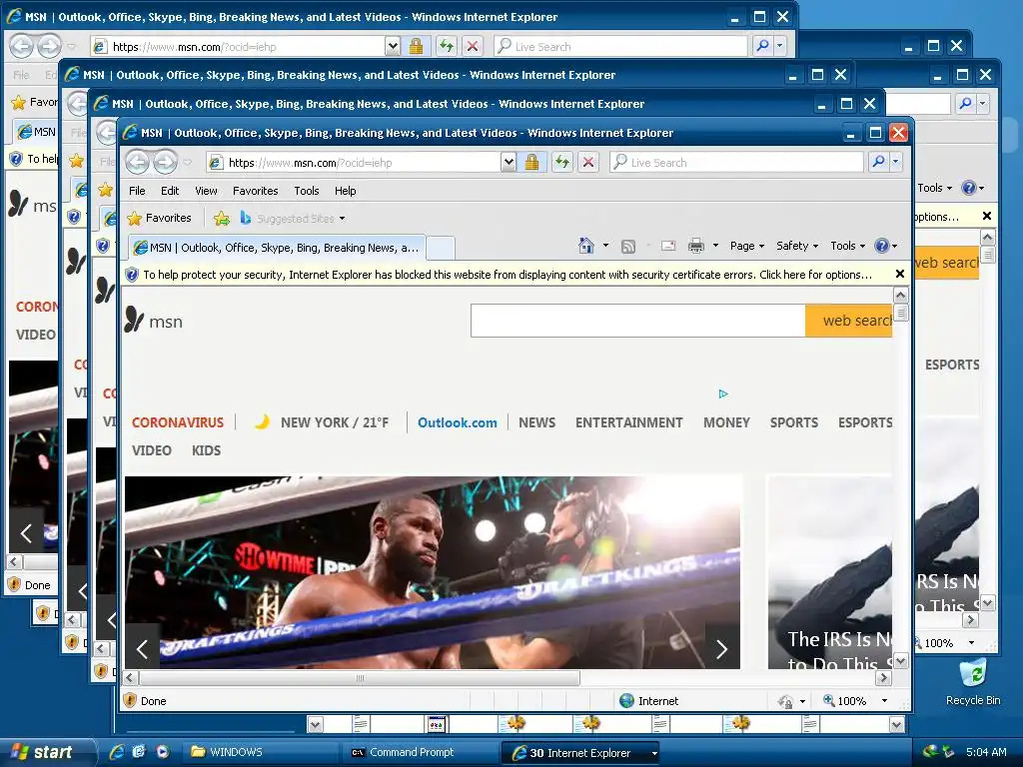Click the Help question mark icon in the command bar
The height and width of the screenshot is (767, 1023).
(x=881, y=246)
